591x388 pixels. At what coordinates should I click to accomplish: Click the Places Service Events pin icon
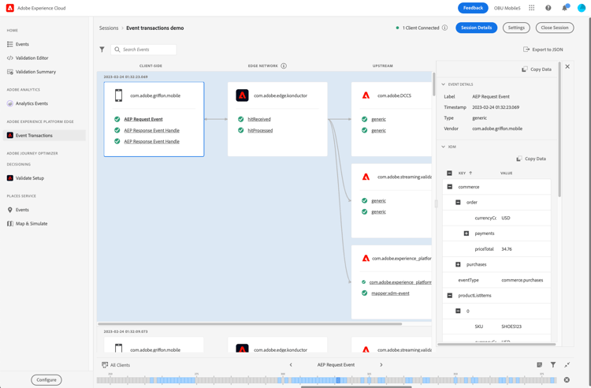coord(10,210)
